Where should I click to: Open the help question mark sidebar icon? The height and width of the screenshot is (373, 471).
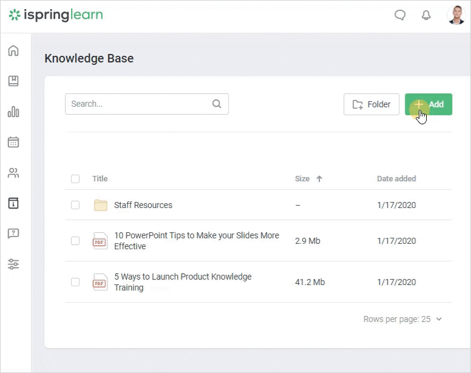[13, 234]
